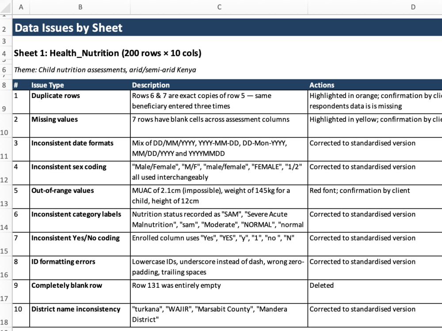Click the 'Theme: Child nutrition assessments' cell
This screenshot has height=331, width=442.
point(105,70)
